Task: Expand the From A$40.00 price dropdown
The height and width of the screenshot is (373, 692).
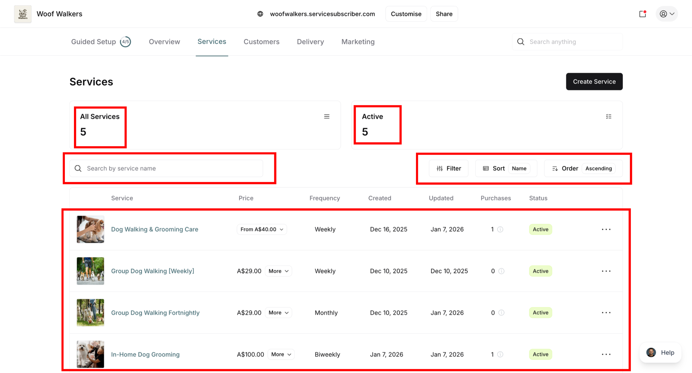Action: pos(262,230)
